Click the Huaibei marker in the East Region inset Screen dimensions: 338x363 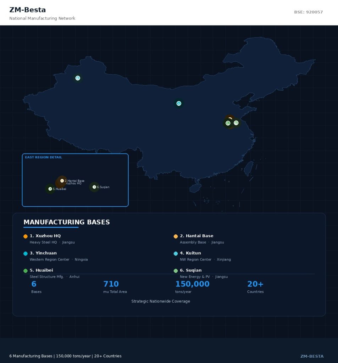pyautogui.click(x=50, y=189)
